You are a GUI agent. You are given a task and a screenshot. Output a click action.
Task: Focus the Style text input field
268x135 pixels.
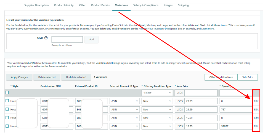pyautogui.click(x=67, y=39)
